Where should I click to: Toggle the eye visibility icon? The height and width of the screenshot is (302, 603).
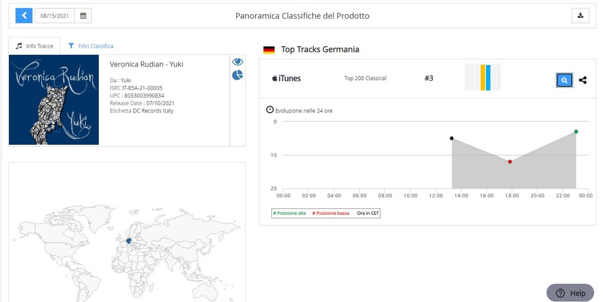[x=237, y=62]
